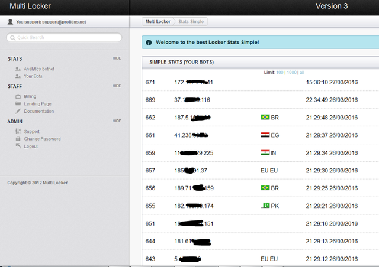This screenshot has width=379, height=267.
Task: Open Documentation page
Action: coord(38,111)
